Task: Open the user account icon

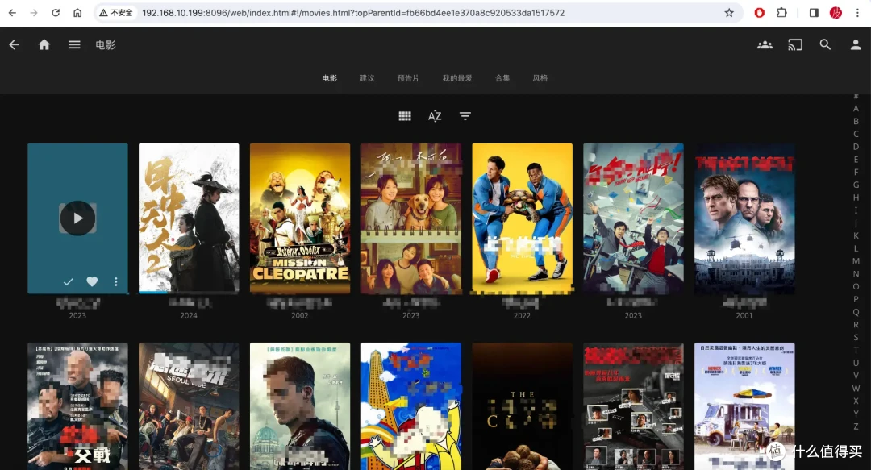Action: (x=856, y=45)
